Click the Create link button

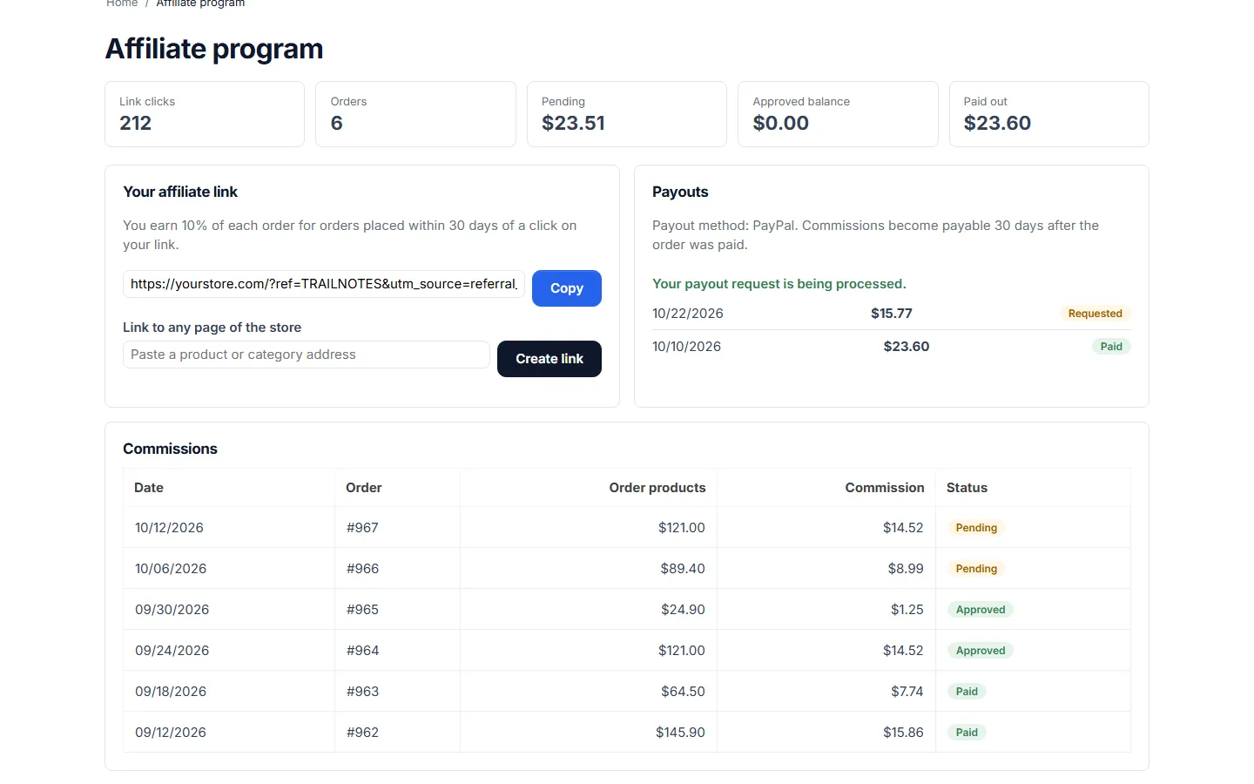pos(549,359)
